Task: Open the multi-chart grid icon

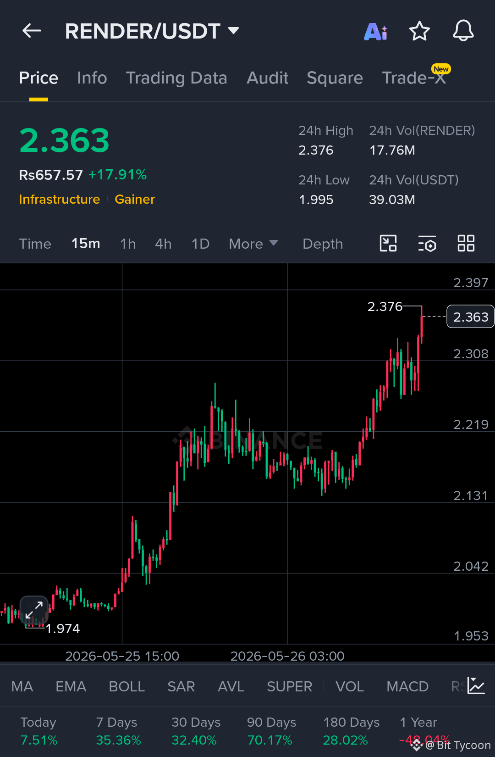Action: point(466,243)
